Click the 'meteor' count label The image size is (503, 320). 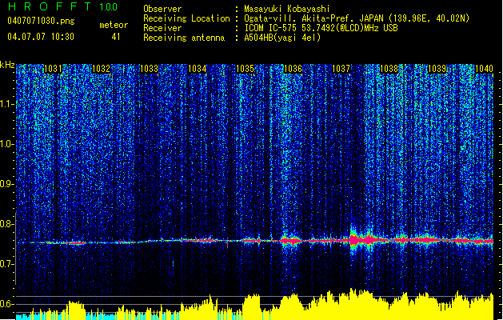(x=114, y=25)
